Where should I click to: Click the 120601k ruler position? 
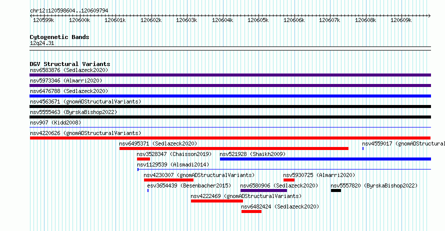[115, 20]
